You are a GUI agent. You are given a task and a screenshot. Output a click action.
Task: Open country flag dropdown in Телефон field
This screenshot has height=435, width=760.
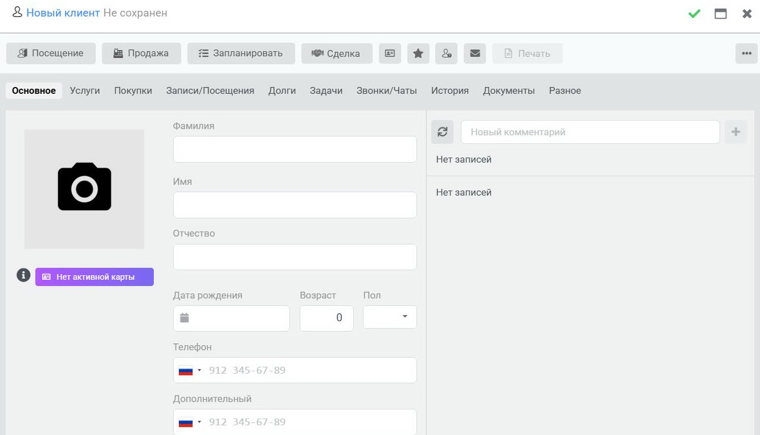pos(190,371)
